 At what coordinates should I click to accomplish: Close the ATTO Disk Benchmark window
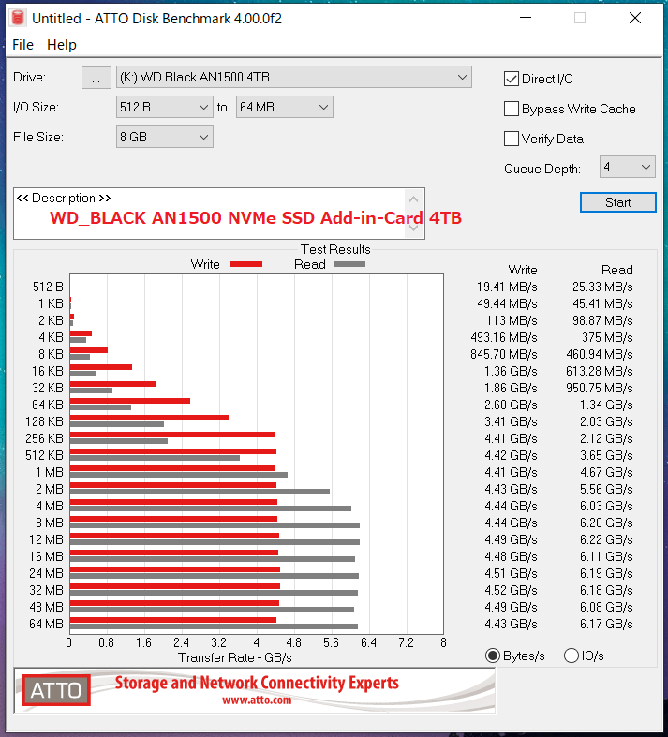635,18
